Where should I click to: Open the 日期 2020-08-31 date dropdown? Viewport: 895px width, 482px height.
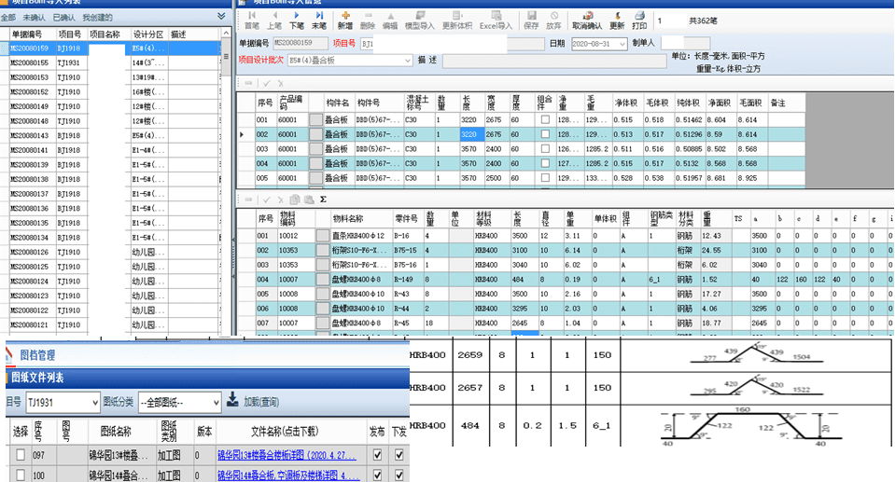pos(622,44)
